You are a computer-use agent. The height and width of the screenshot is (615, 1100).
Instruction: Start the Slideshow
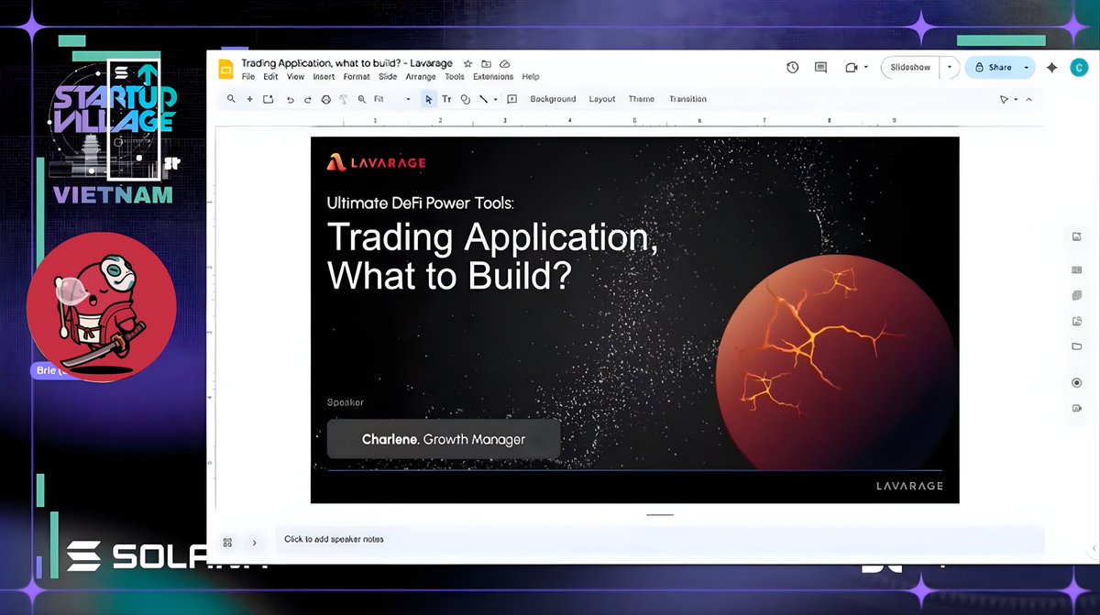click(x=910, y=67)
